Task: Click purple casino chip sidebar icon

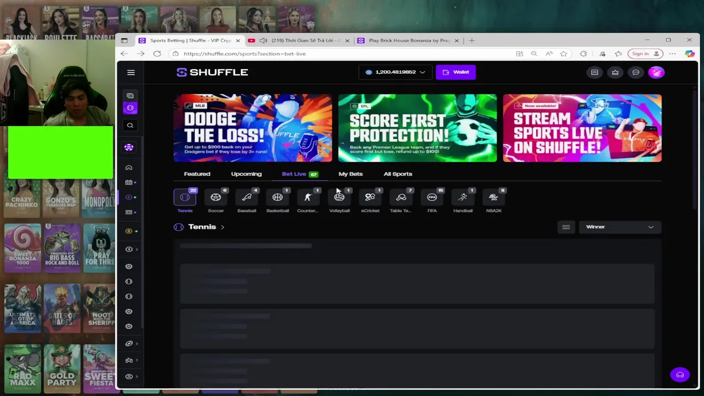Action: point(129,147)
